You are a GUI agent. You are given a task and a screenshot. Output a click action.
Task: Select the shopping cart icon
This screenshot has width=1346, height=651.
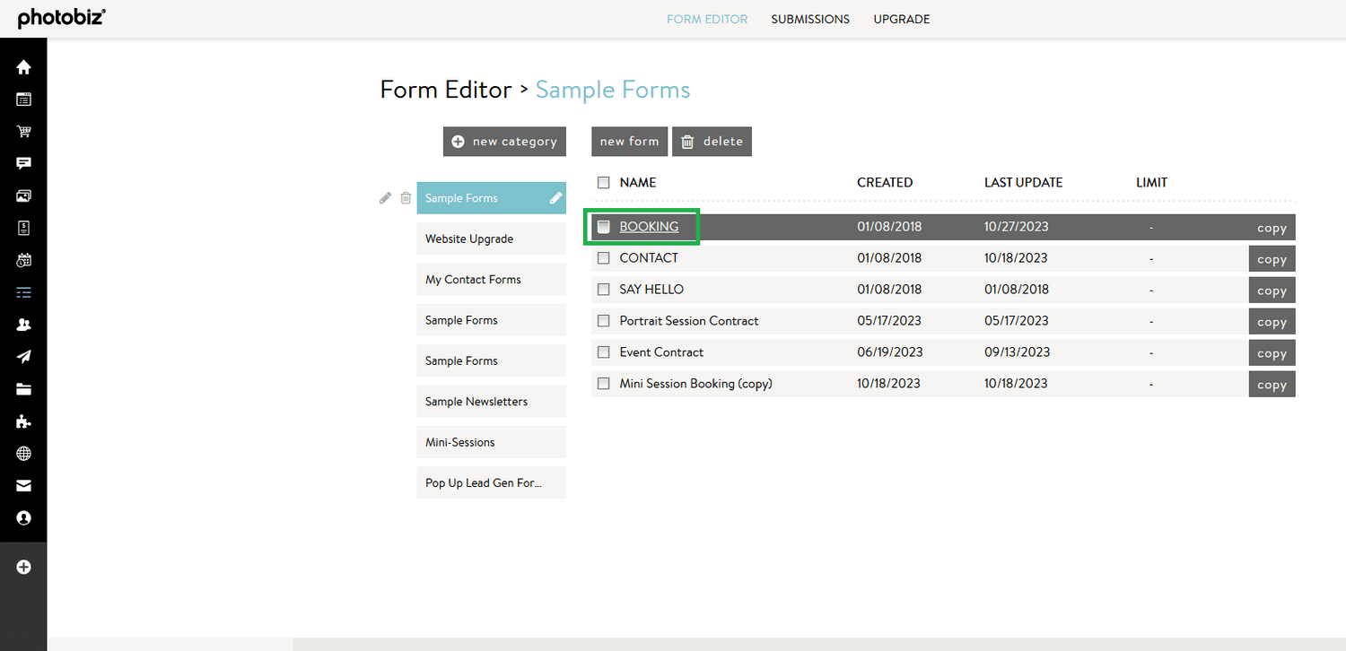click(x=23, y=131)
